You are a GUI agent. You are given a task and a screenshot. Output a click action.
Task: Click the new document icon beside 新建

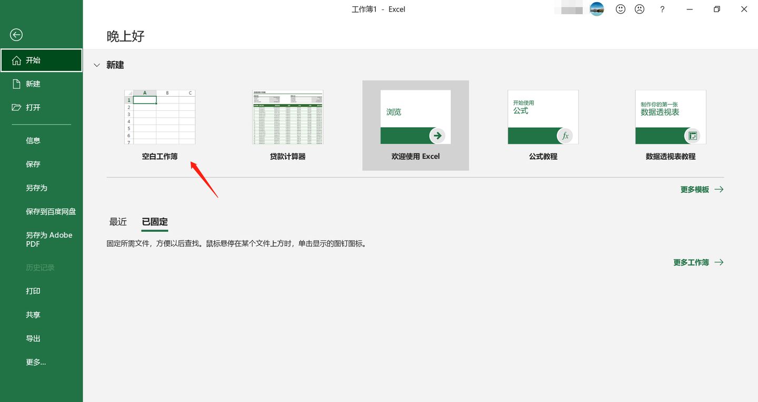(x=16, y=84)
